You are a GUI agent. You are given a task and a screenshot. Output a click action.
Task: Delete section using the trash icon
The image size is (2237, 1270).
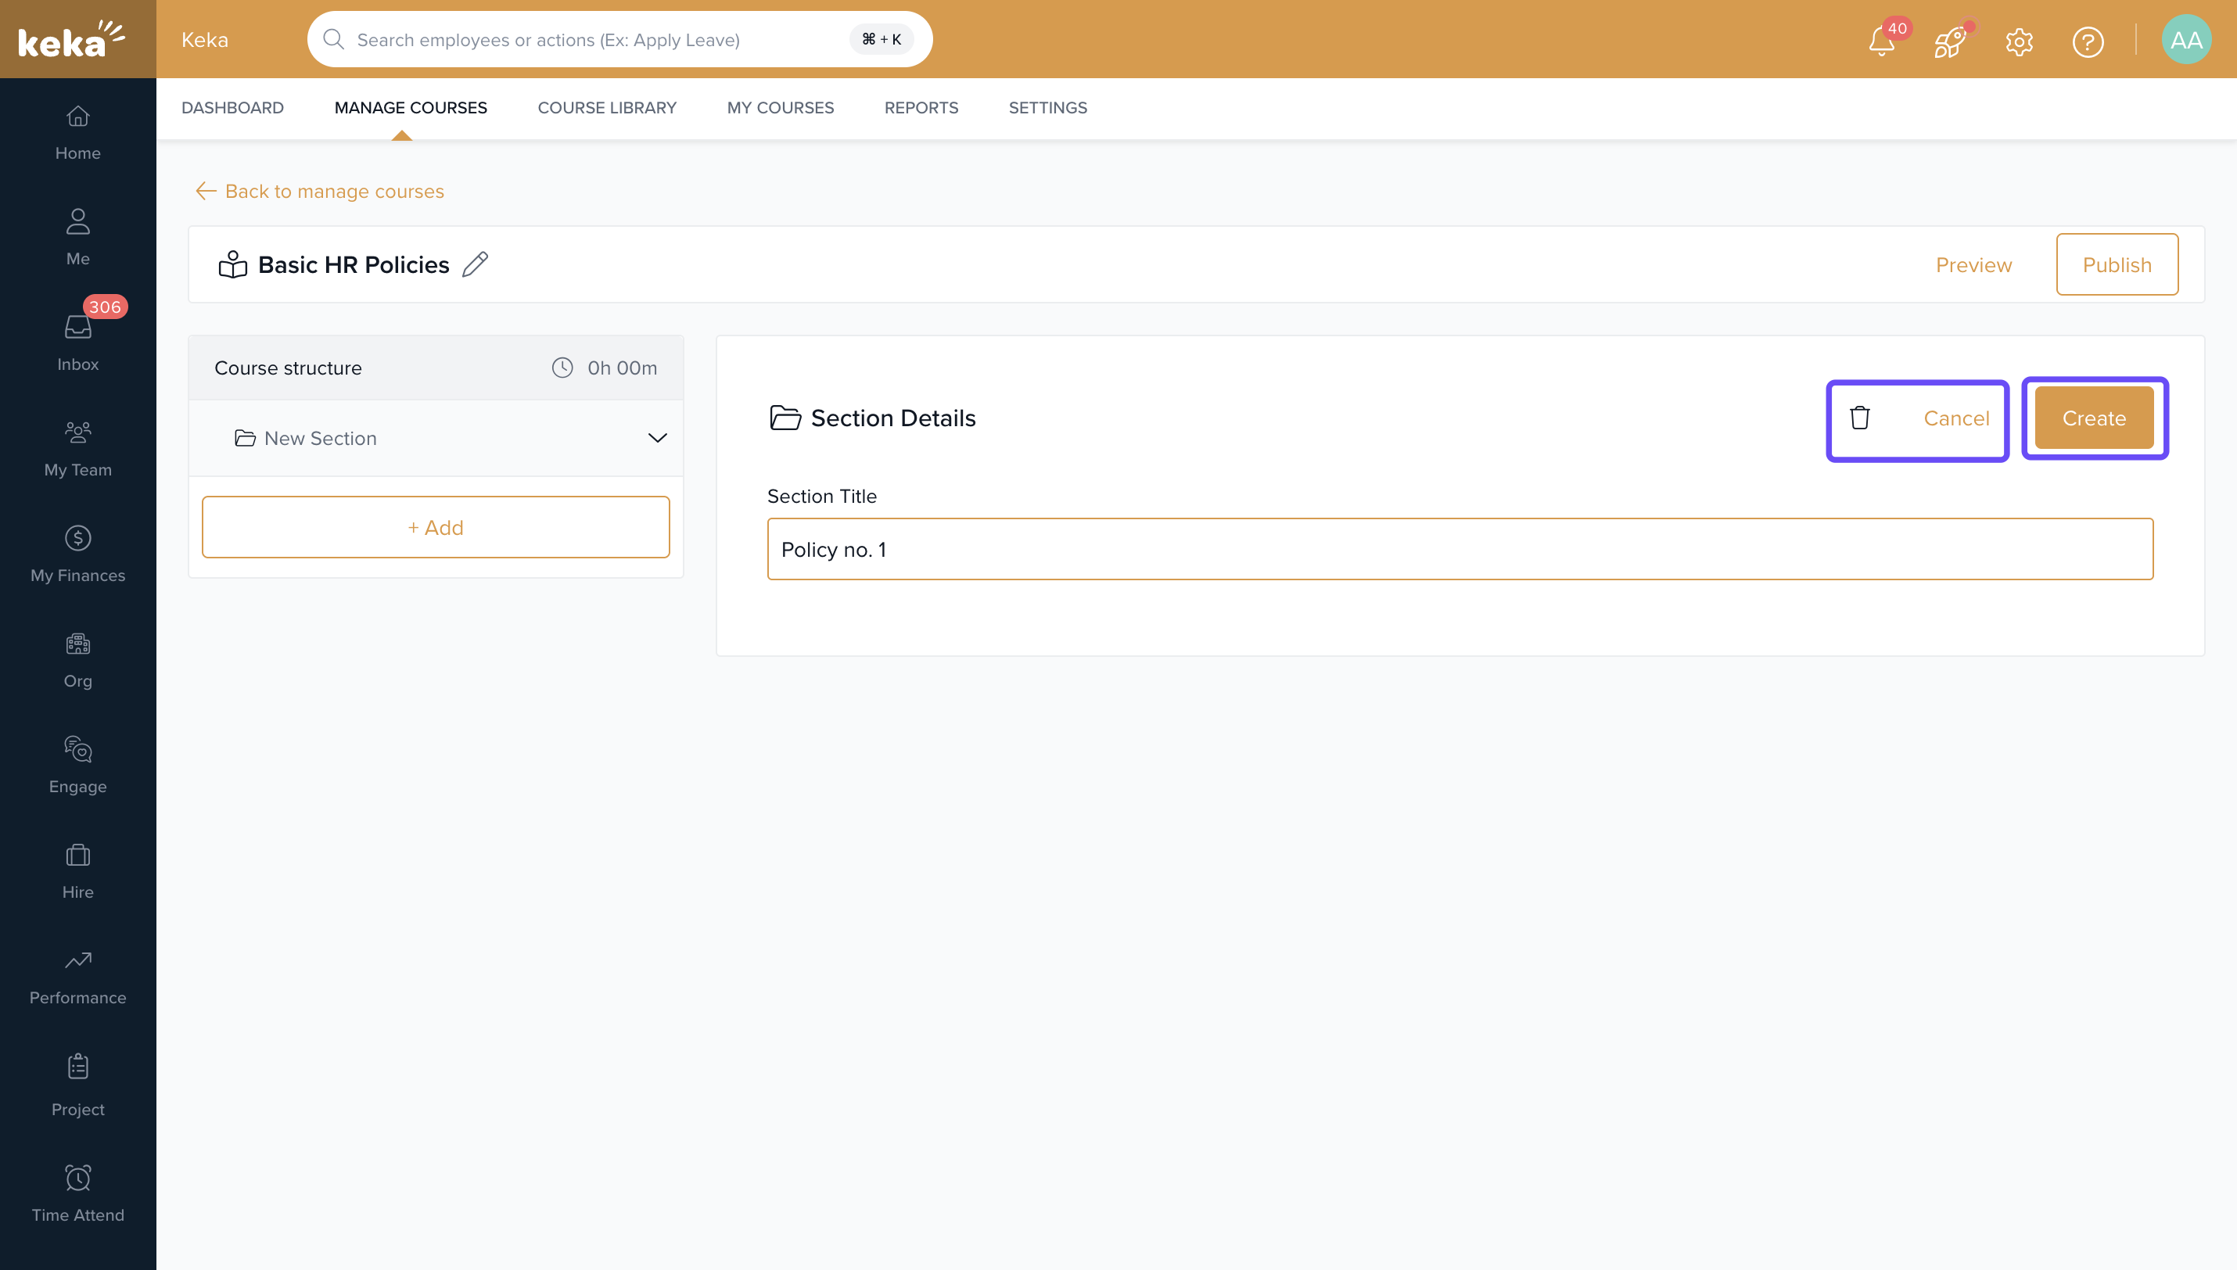pos(1859,418)
